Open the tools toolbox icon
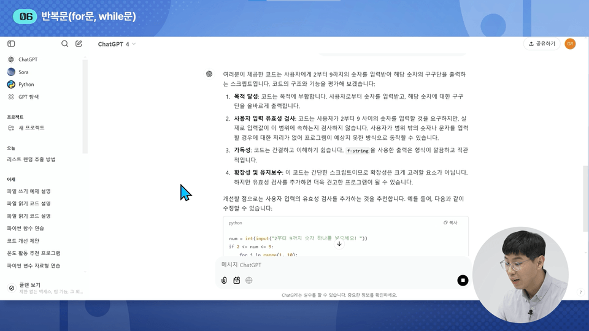The image size is (589, 331). [x=237, y=280]
